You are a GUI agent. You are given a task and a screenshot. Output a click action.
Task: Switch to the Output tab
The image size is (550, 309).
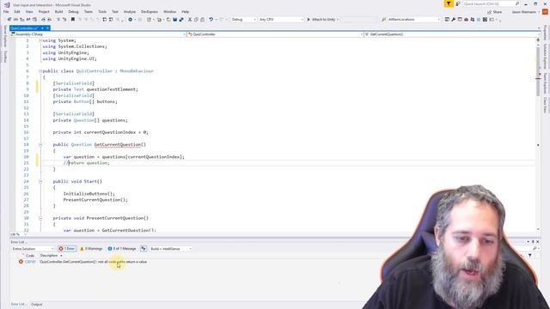[36, 305]
